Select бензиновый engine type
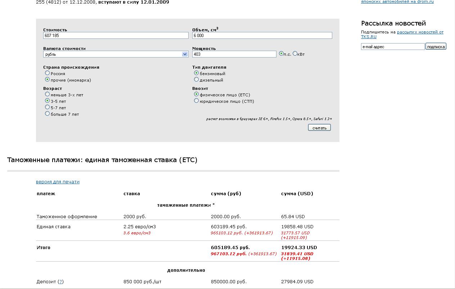This screenshot has height=289, width=455. point(196,73)
